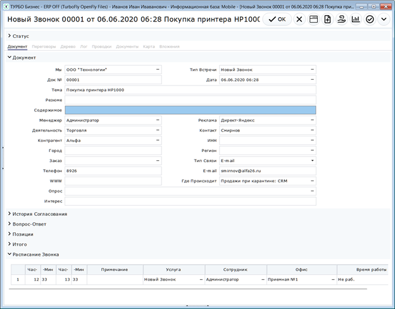Screen dimensions: 395x309
Task: Click the X cancel icon in toolbar
Action: point(299,19)
